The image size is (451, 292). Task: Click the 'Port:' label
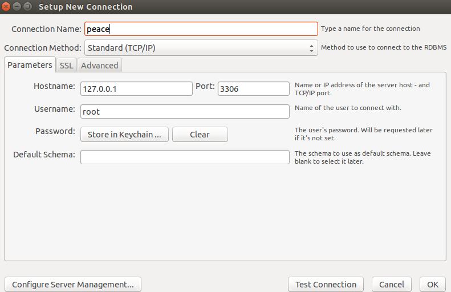point(205,86)
